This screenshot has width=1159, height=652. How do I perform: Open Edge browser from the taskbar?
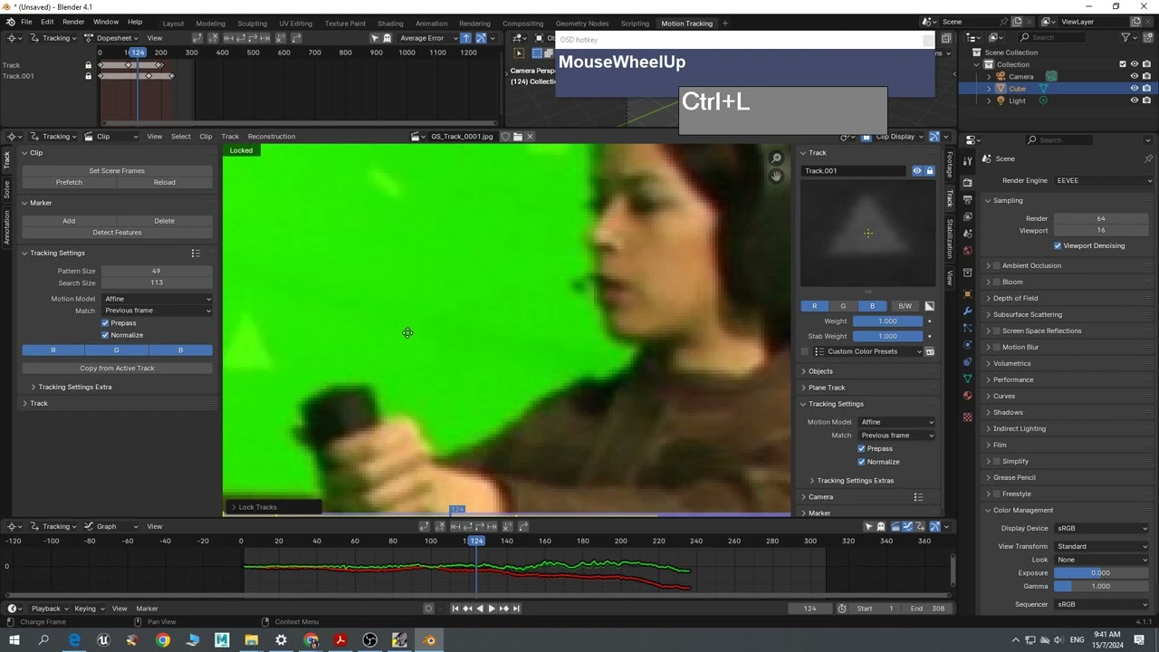[x=74, y=640]
